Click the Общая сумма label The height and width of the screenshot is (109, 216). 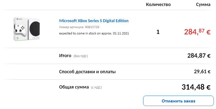tap(74, 87)
